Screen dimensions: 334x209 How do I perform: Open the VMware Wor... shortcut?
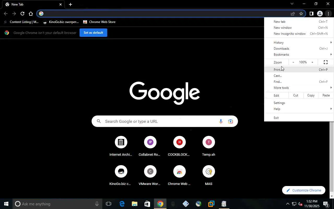[x=150, y=175]
